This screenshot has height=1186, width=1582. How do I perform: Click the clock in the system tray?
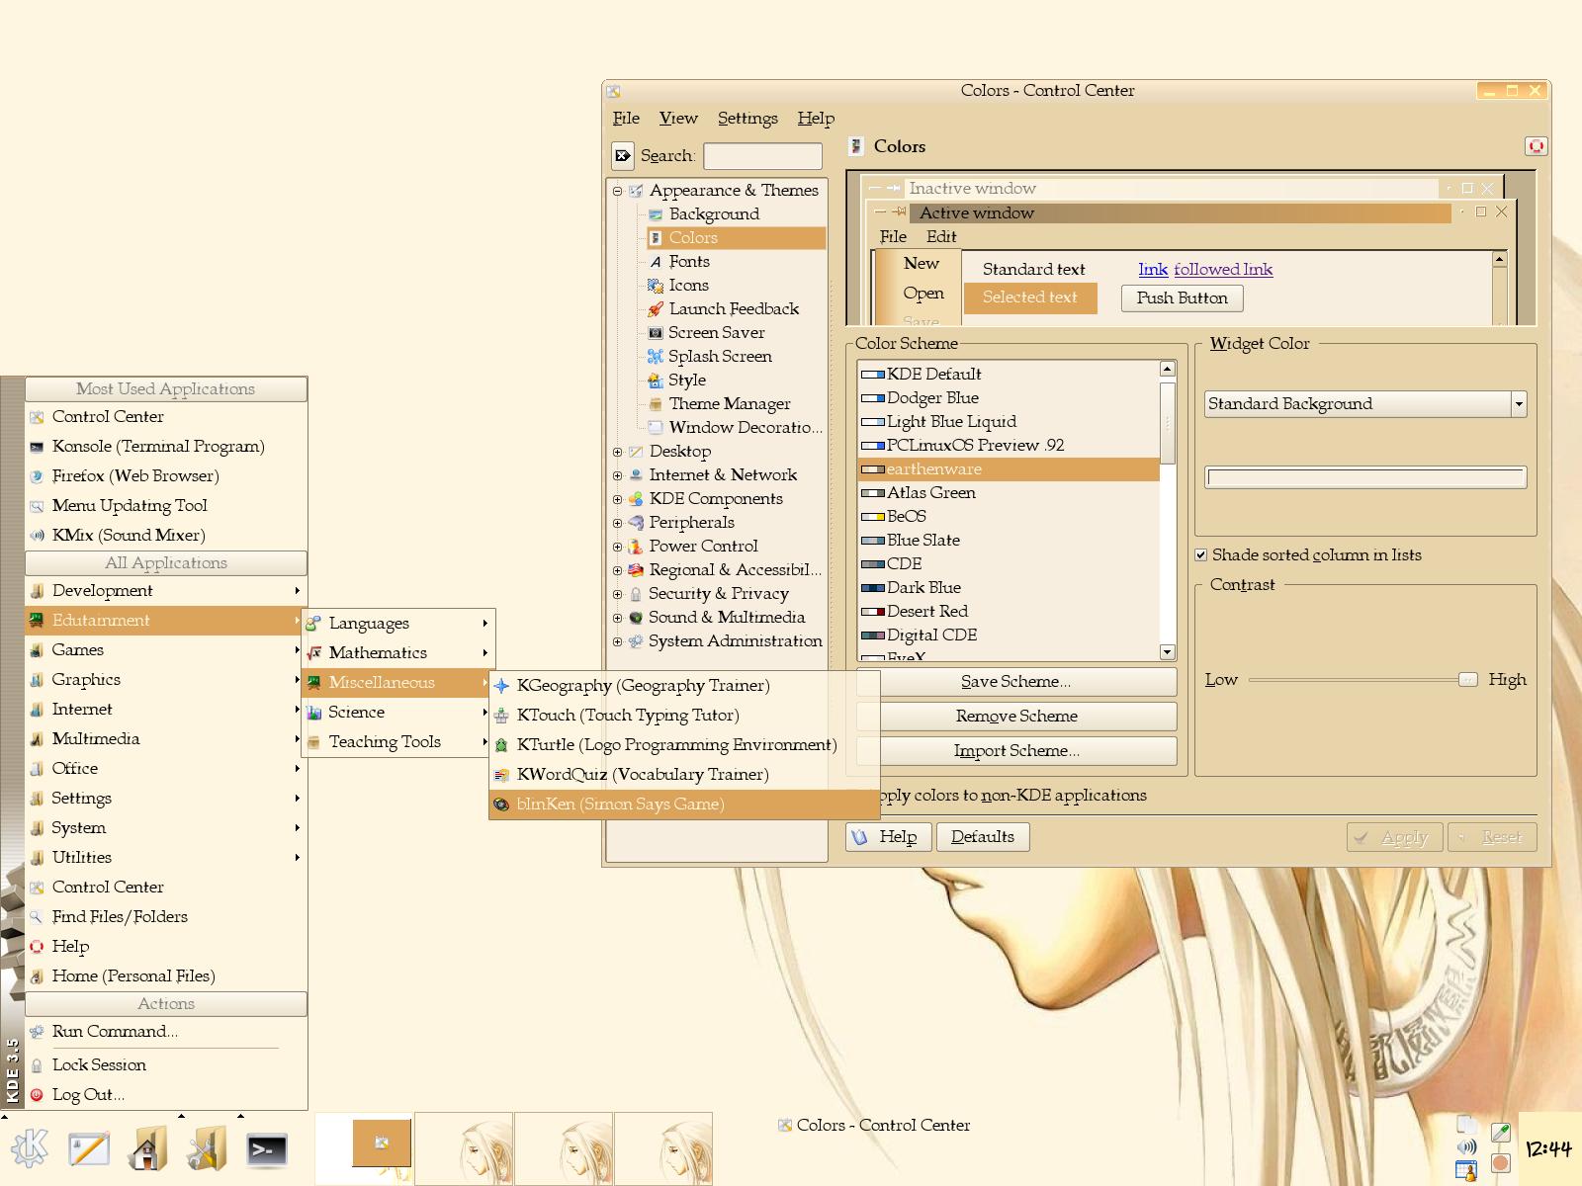[x=1548, y=1148]
